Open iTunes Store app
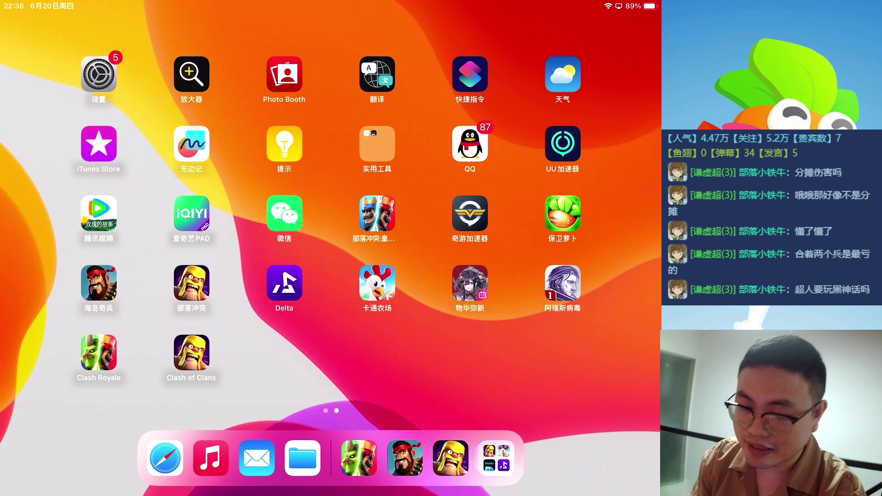Screen dimensions: 882x496 (x=99, y=144)
